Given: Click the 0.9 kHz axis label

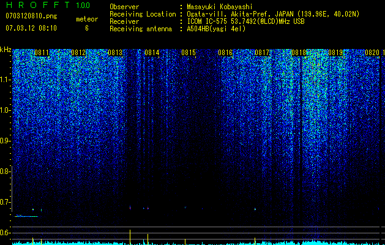Looking at the screenshot, I should tap(5, 141).
